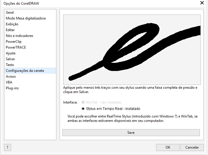Go to VBA settings

(x=9, y=82)
